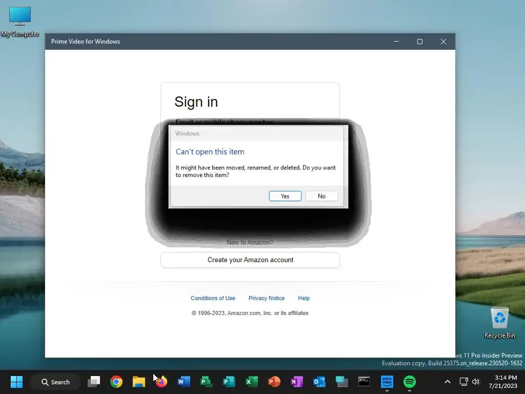Open File Explorer from taskbar

pyautogui.click(x=139, y=382)
